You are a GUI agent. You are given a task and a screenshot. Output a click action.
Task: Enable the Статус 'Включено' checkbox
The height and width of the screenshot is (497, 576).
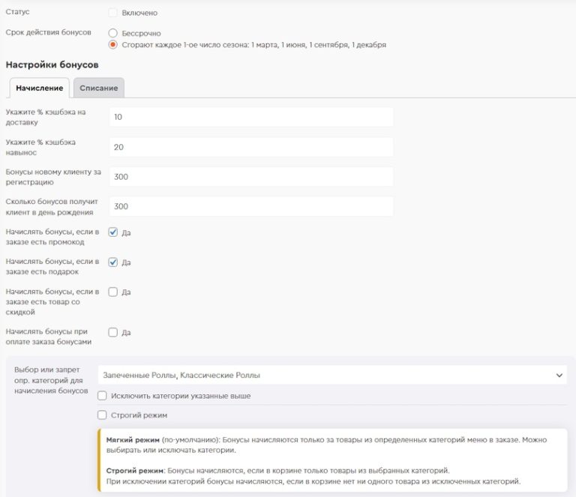pos(112,13)
